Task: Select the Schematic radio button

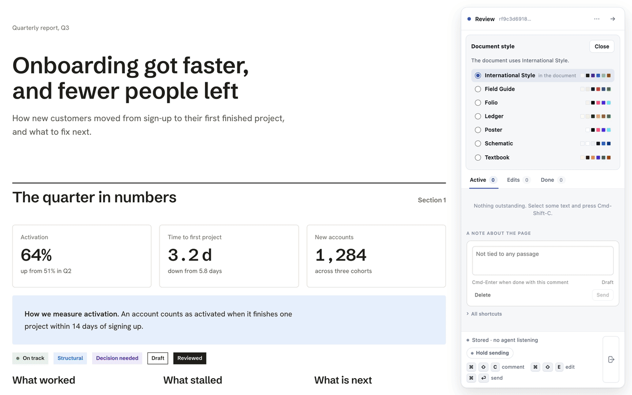Action: click(478, 143)
